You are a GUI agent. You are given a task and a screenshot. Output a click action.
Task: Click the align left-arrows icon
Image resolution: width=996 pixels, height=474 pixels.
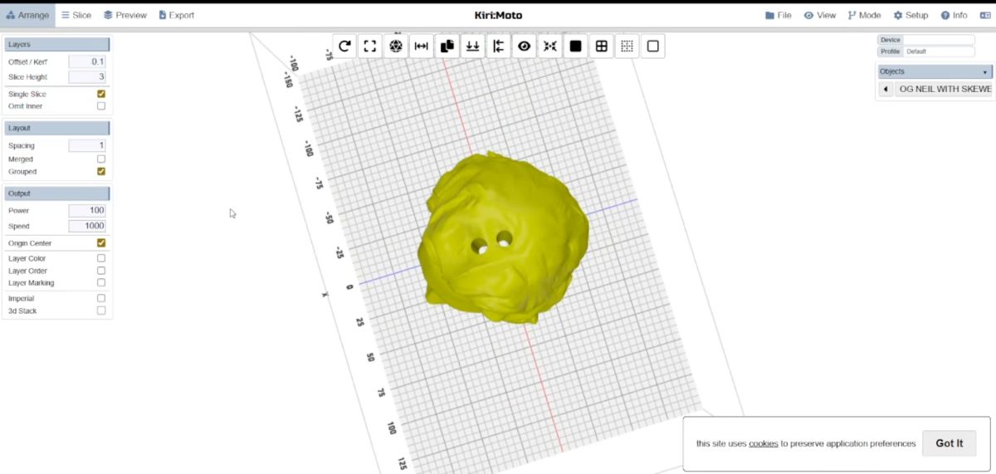[x=499, y=46]
